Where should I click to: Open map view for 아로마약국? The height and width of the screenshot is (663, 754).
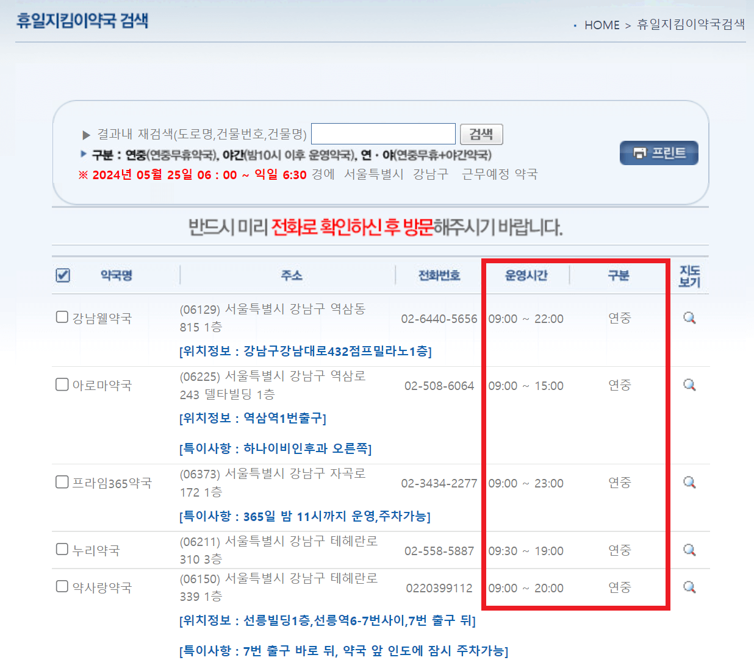coord(689,385)
